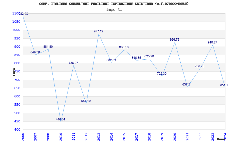Click the y-axis value 850

click(17, 55)
